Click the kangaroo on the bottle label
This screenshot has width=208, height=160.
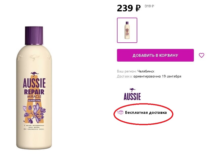tap(34, 74)
